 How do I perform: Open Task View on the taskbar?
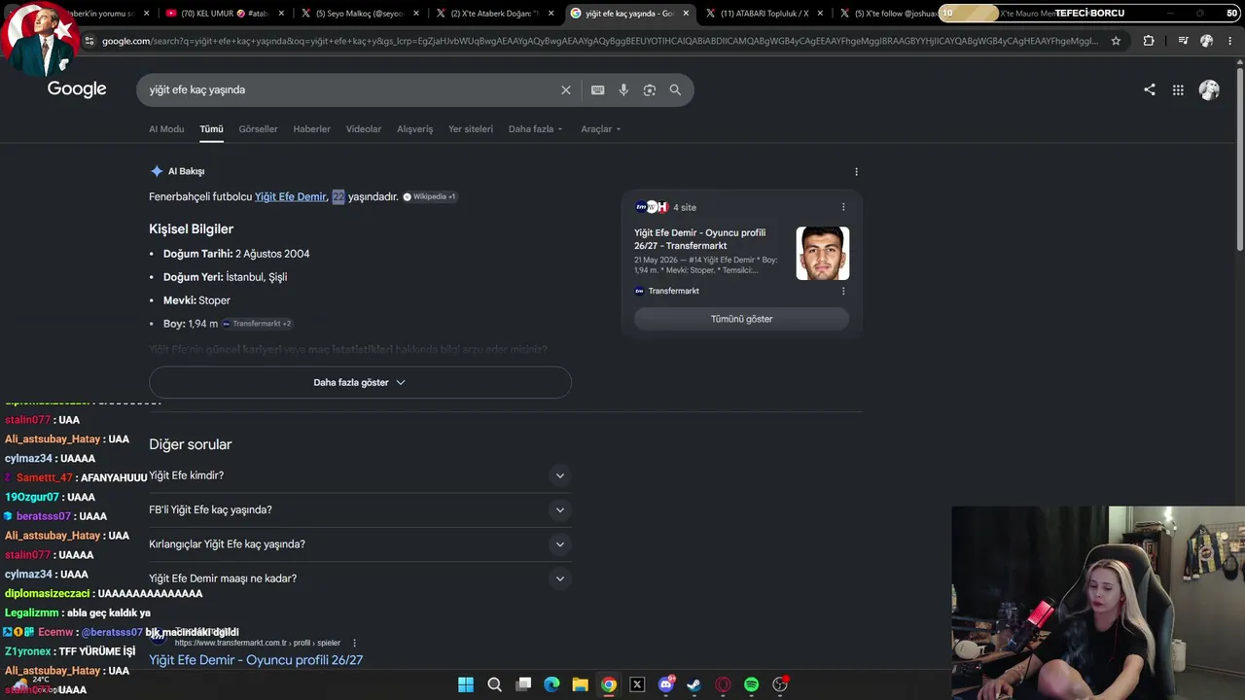523,684
